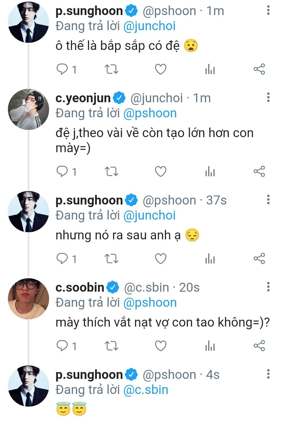Share c.soobin's tweet
Viewport: 285px width, 423px height.
[259, 346]
